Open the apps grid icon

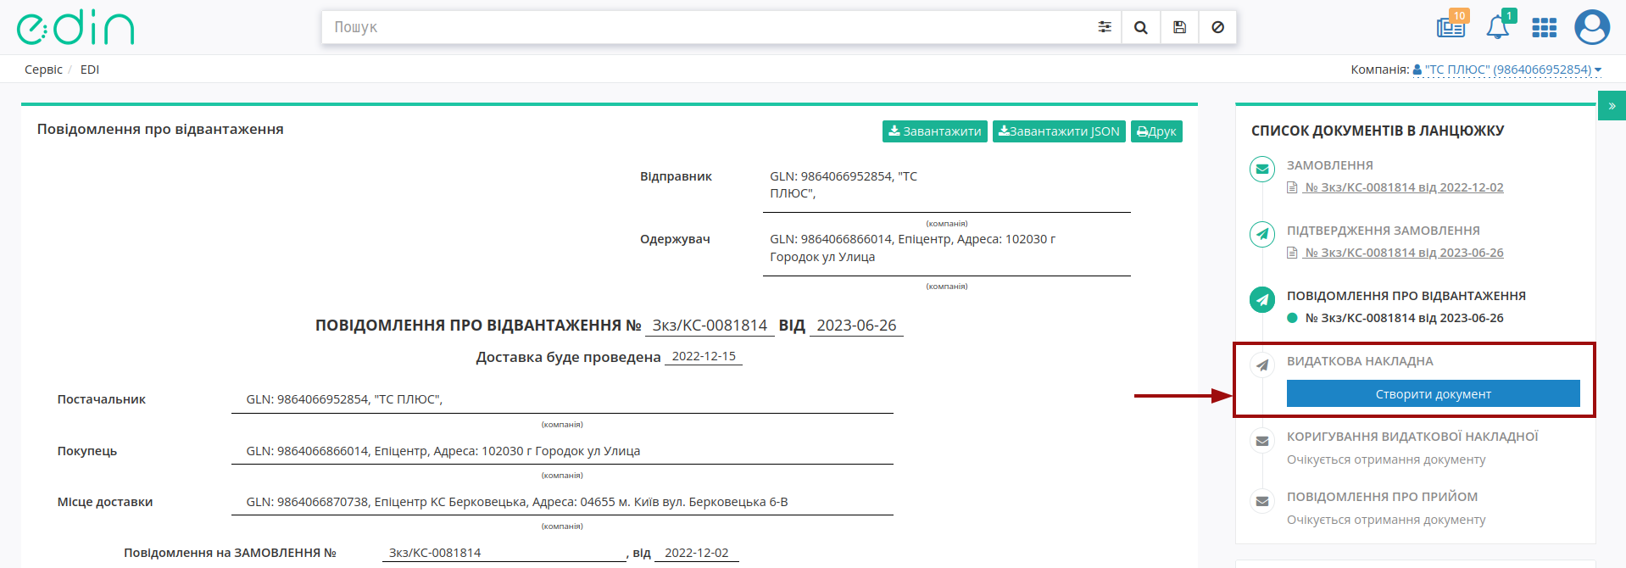(1544, 28)
